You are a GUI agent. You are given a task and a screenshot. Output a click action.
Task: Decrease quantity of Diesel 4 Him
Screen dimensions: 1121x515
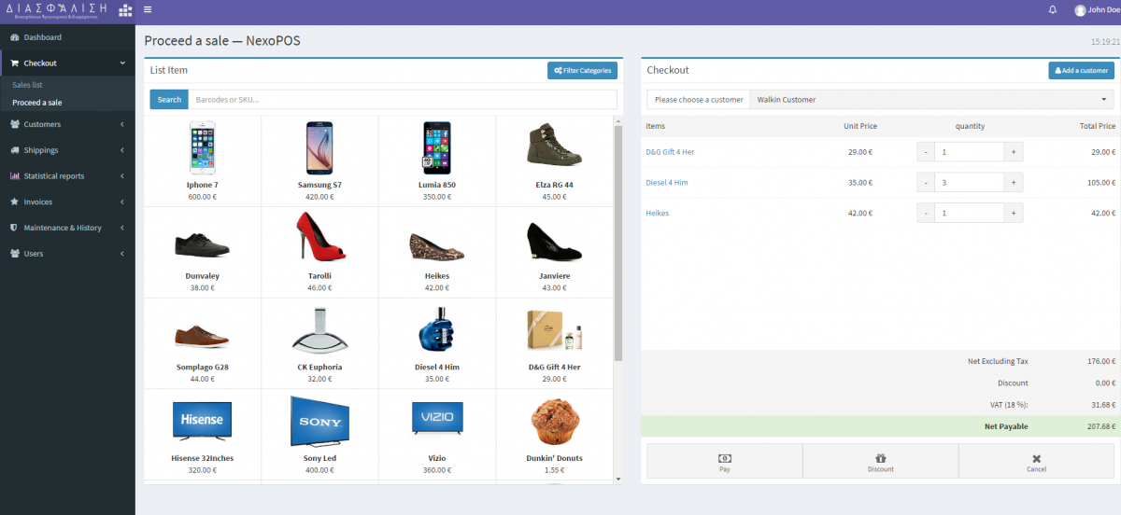[925, 183]
